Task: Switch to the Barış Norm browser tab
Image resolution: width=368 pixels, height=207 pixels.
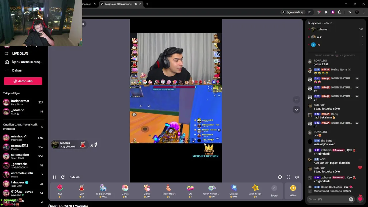Action: point(118,4)
